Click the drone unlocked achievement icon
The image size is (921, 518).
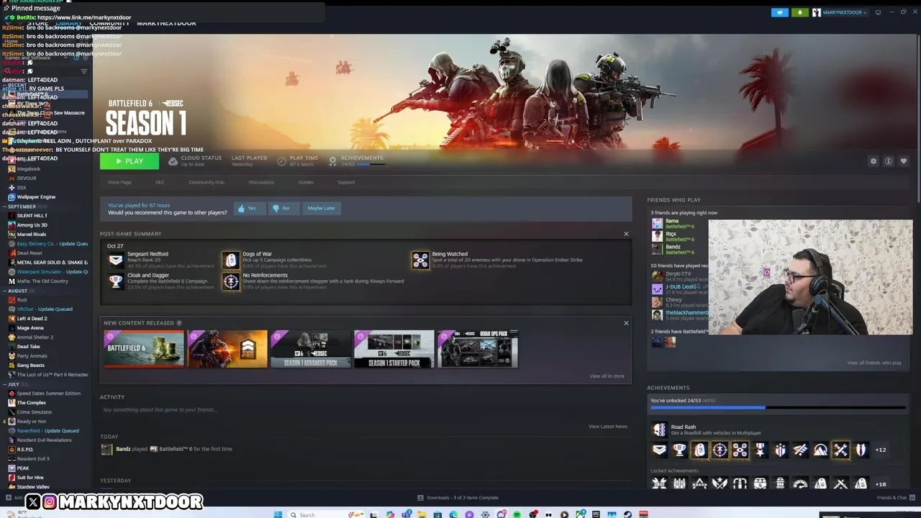[740, 450]
